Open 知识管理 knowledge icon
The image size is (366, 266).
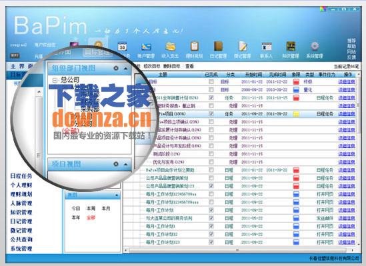[291, 46]
